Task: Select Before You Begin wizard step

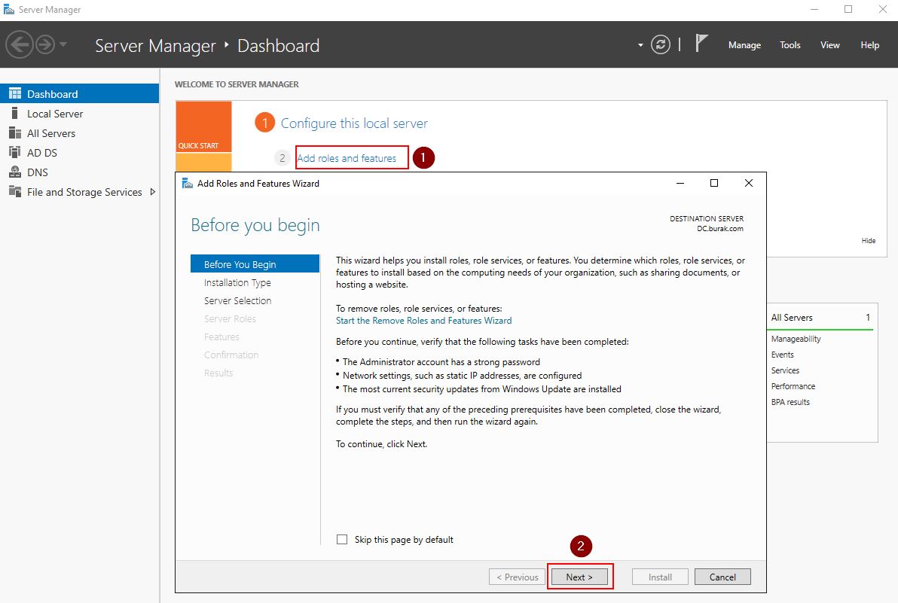Action: click(255, 264)
